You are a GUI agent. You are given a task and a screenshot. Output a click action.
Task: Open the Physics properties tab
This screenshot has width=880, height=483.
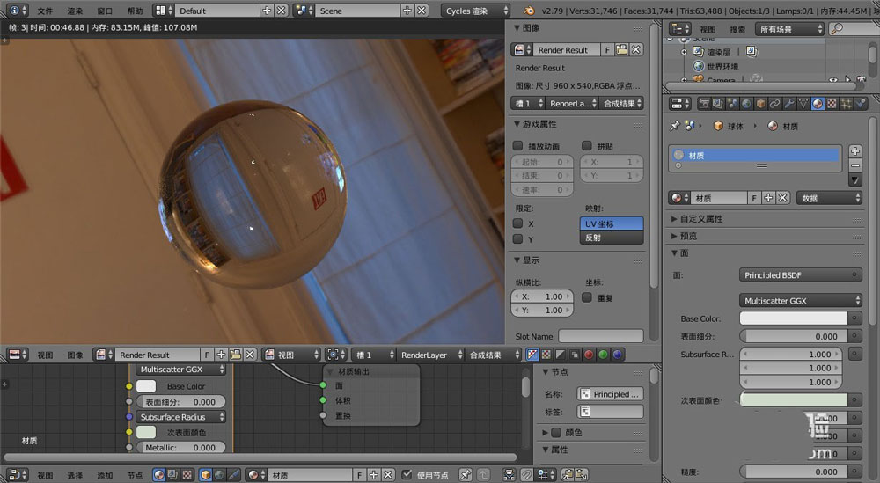point(861,104)
